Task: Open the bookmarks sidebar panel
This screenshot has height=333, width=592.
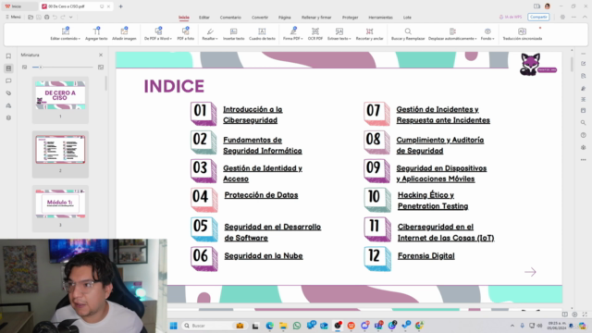Action: (x=8, y=55)
